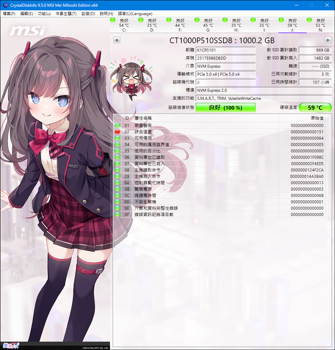Open the 檔案(F) menu

[x=9, y=14]
